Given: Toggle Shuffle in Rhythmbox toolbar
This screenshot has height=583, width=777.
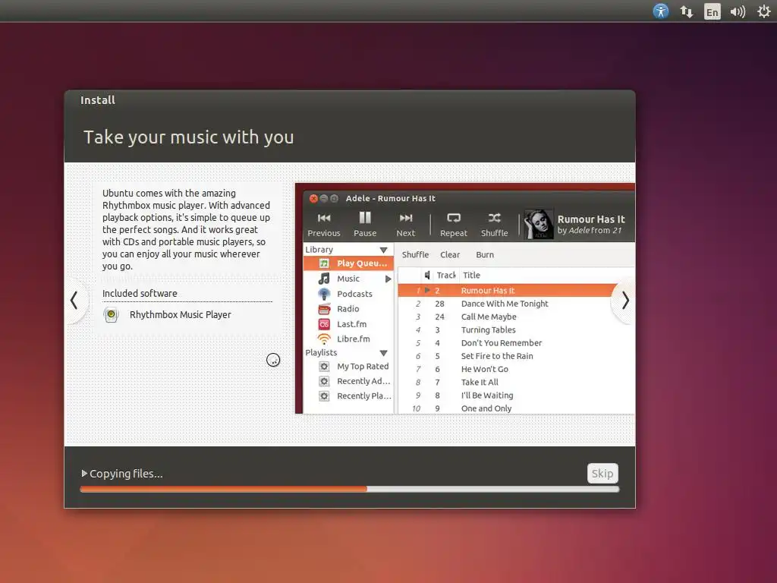Looking at the screenshot, I should click(495, 225).
